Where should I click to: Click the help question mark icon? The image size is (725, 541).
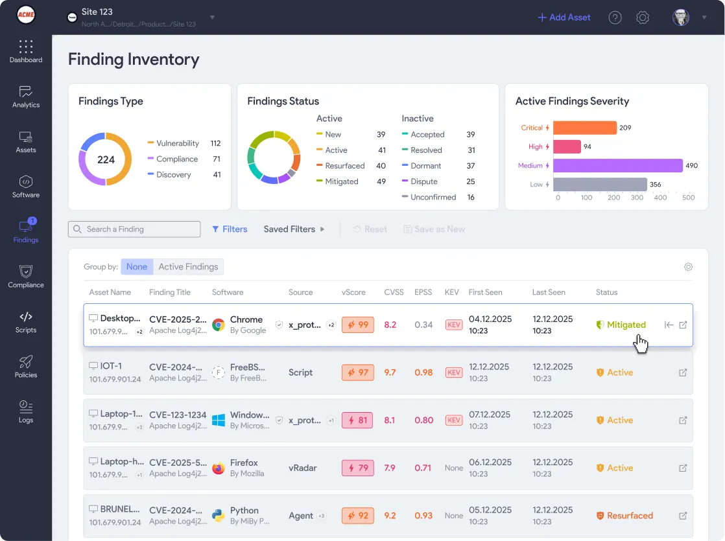(615, 17)
